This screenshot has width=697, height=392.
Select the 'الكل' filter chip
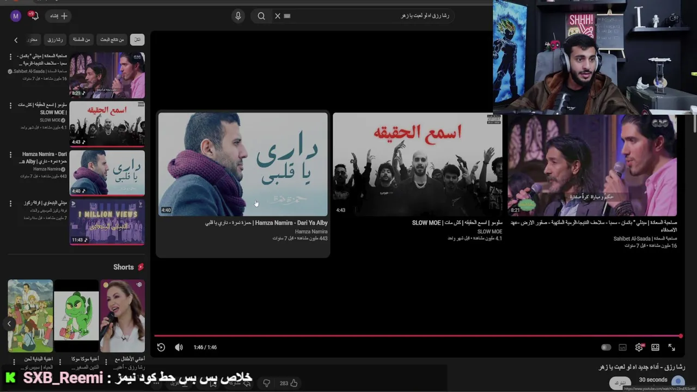(x=137, y=40)
